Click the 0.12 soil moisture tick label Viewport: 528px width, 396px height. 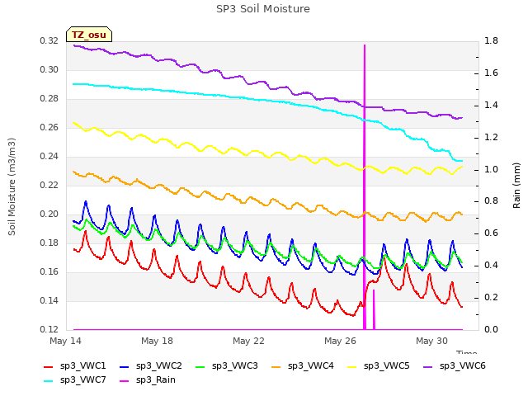tap(49, 330)
